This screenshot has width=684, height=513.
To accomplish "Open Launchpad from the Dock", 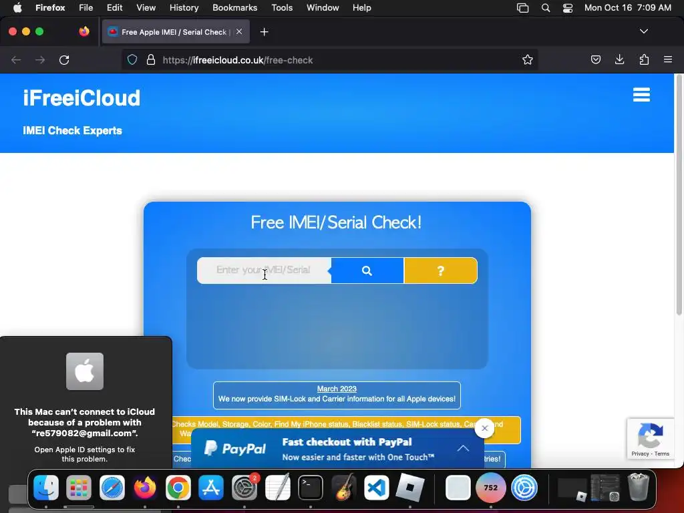I will click(79, 487).
